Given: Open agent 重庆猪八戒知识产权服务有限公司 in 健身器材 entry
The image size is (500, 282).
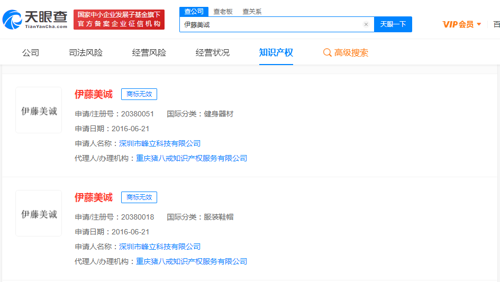Looking at the screenshot, I should (192, 158).
